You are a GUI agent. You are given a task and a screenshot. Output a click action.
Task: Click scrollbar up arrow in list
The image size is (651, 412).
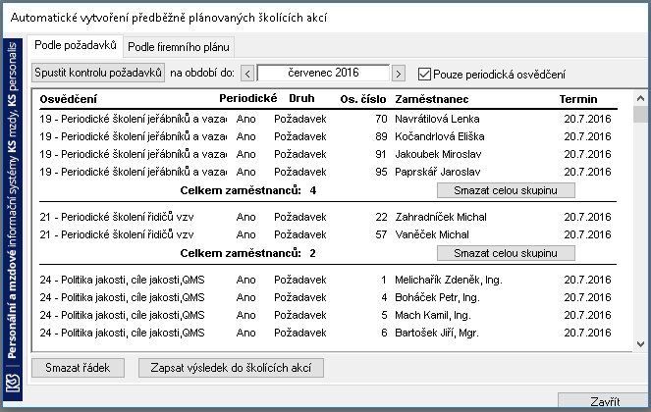tap(640, 98)
